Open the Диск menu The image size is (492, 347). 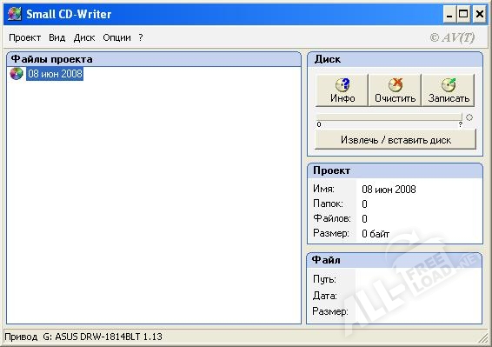(84, 37)
